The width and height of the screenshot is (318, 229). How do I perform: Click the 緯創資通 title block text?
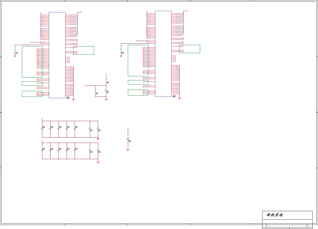pyautogui.click(x=275, y=215)
